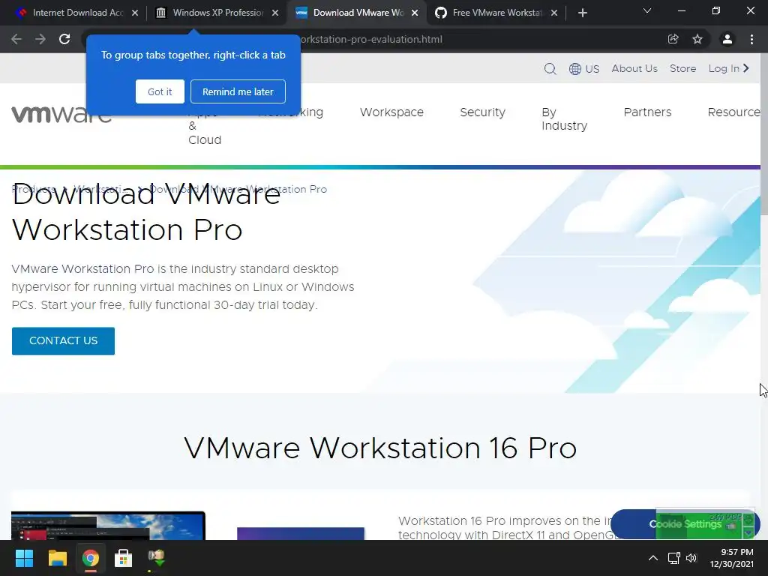Open the Chrome profile icon

click(x=727, y=39)
